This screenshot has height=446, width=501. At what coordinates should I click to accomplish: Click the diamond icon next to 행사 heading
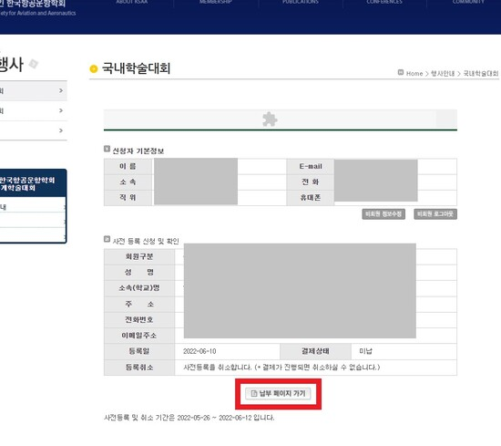33,64
